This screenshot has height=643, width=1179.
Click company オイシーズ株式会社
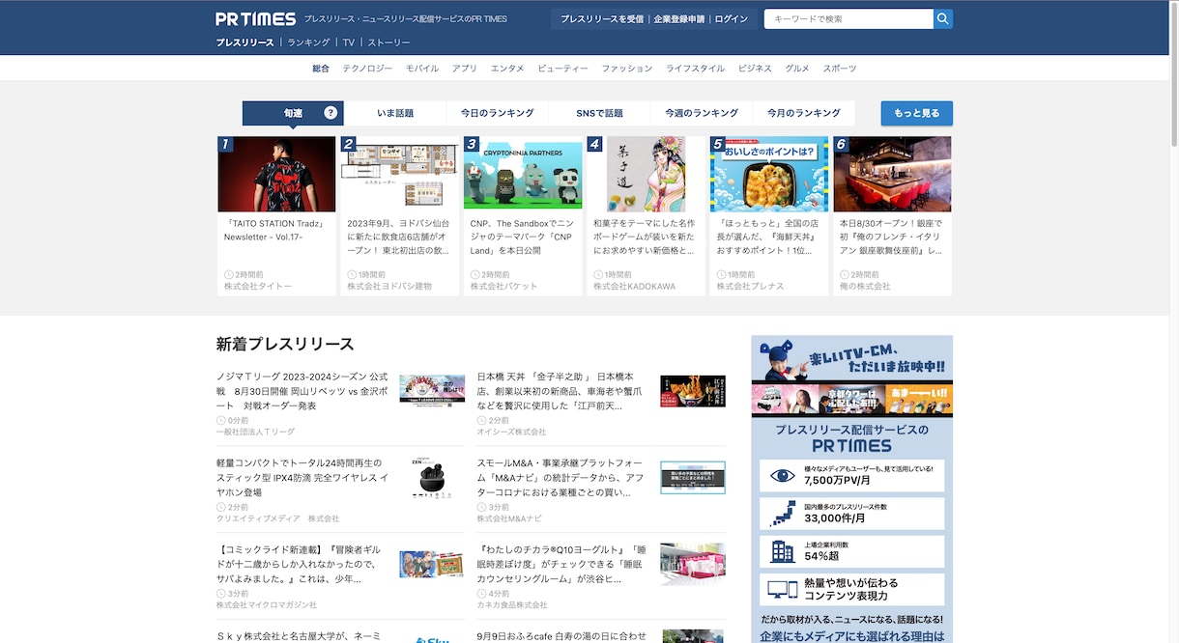click(511, 433)
